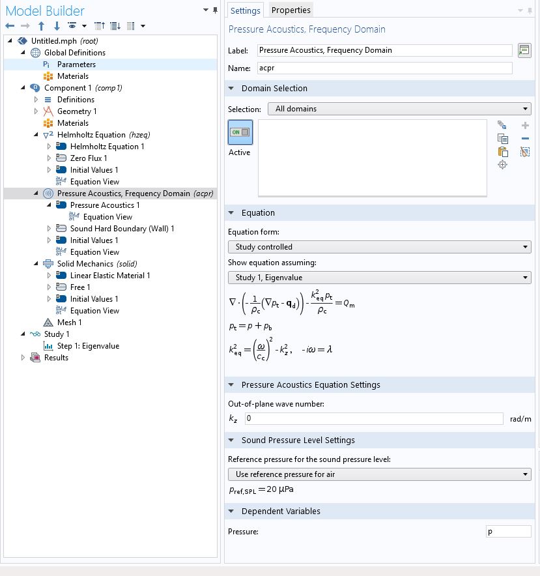The width and height of the screenshot is (540, 576).
Task: Click Paste Selection clipboard icon
Action: point(502,152)
